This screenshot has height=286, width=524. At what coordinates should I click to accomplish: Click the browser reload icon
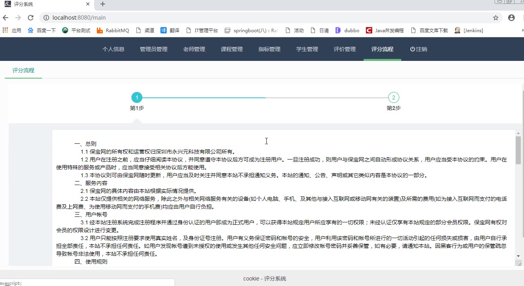(31, 18)
